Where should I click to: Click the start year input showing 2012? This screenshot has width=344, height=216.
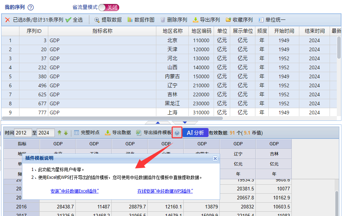tap(23, 133)
